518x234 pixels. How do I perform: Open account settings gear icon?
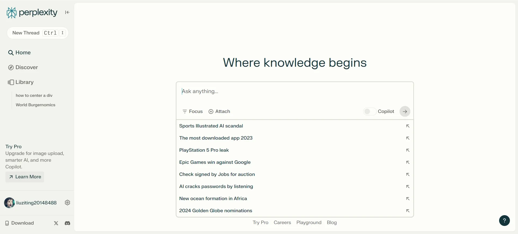click(x=67, y=203)
